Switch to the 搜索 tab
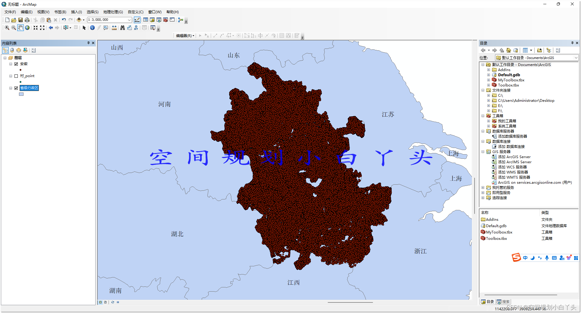 tap(503, 302)
